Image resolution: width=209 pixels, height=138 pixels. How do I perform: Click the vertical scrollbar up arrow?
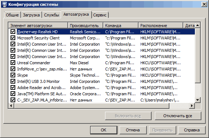tap(198, 25)
